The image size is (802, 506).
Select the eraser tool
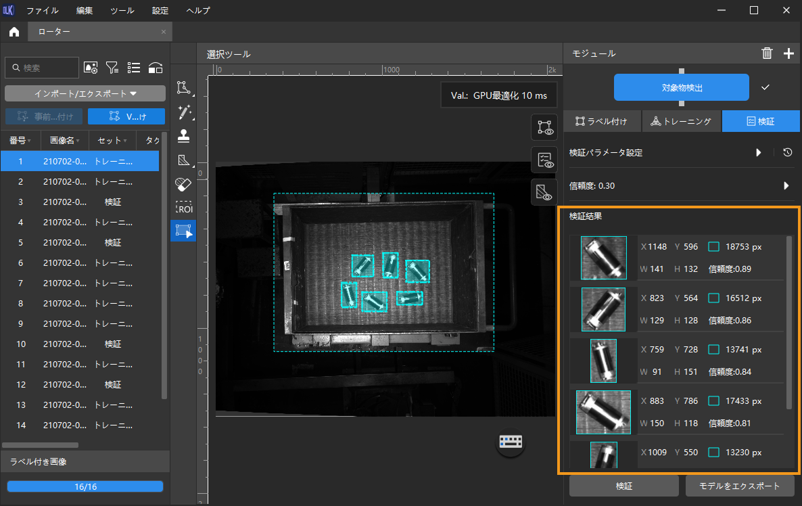183,183
